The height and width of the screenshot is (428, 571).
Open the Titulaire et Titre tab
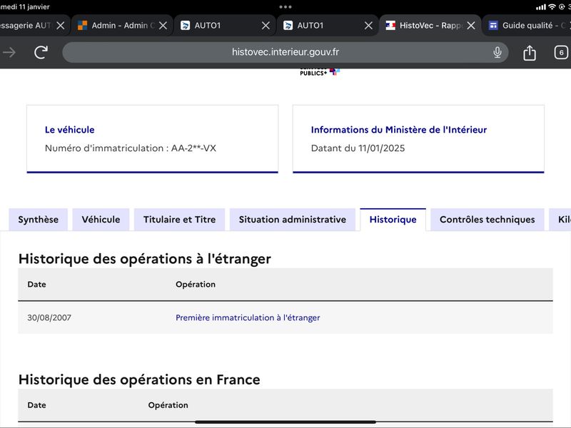click(180, 220)
